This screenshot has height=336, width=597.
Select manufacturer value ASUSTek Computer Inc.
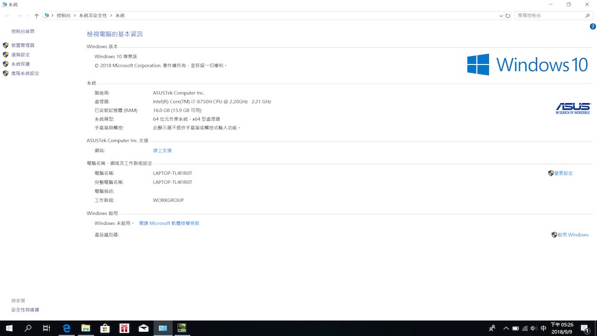179,93
